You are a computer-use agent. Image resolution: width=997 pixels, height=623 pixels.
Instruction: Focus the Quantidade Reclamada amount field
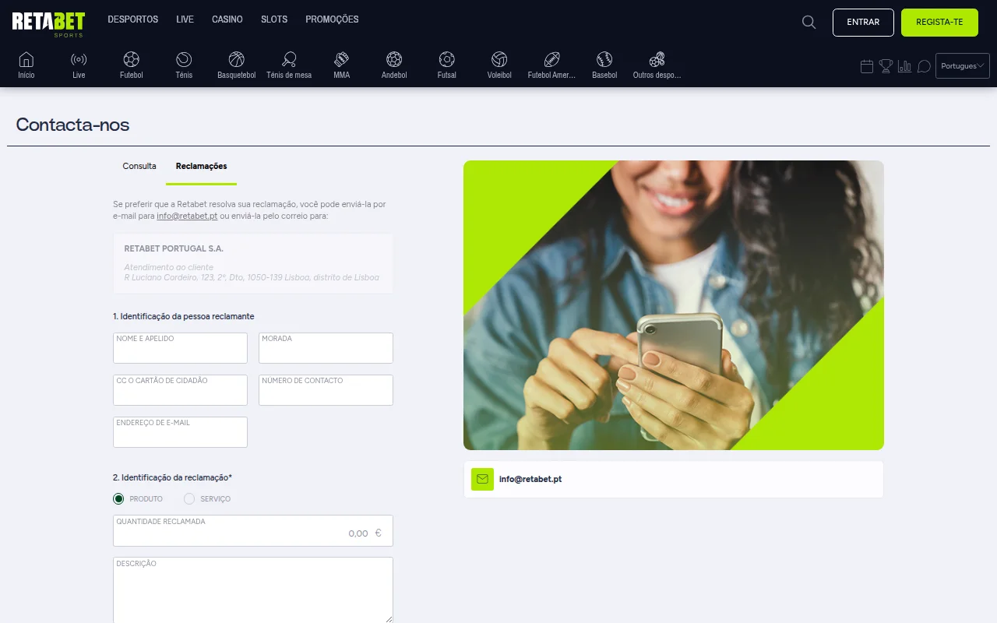click(x=253, y=530)
